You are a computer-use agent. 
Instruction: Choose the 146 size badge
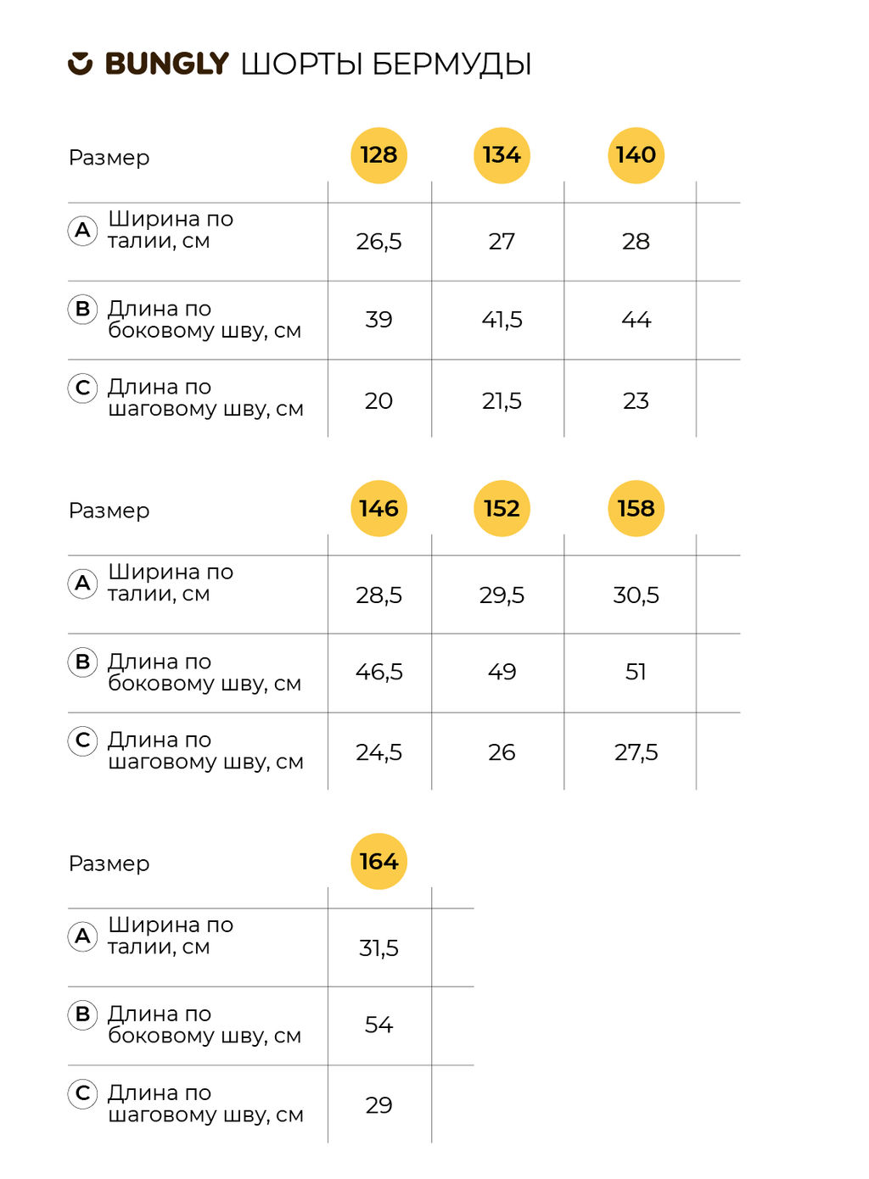(378, 509)
